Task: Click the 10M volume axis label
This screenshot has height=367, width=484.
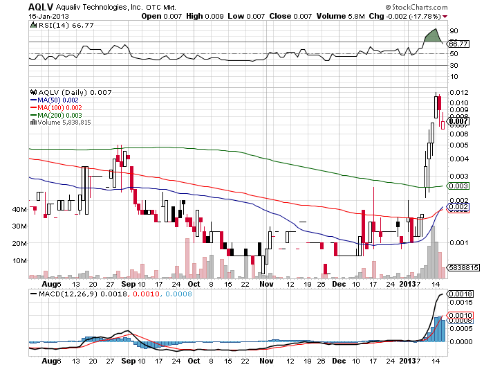Action: pos(19,260)
